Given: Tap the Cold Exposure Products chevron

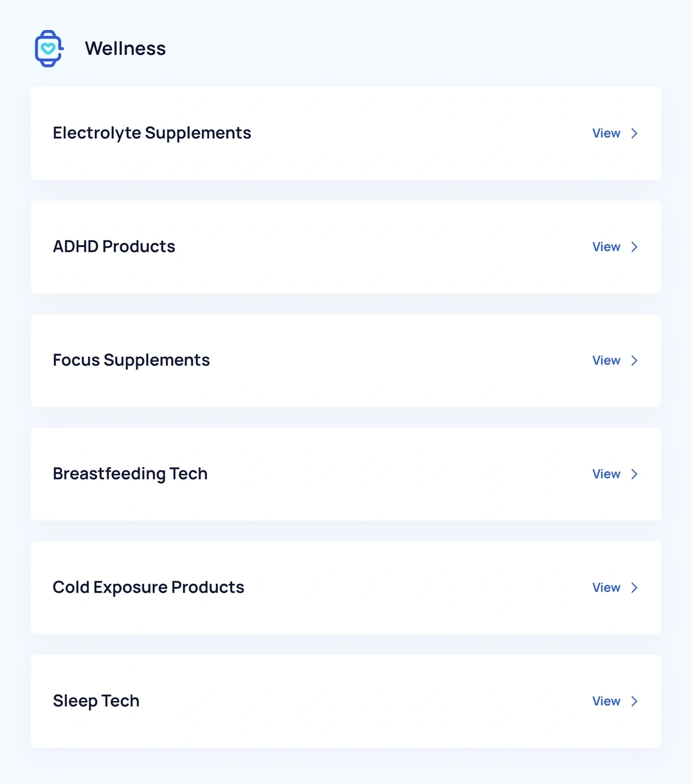Looking at the screenshot, I should click(634, 587).
